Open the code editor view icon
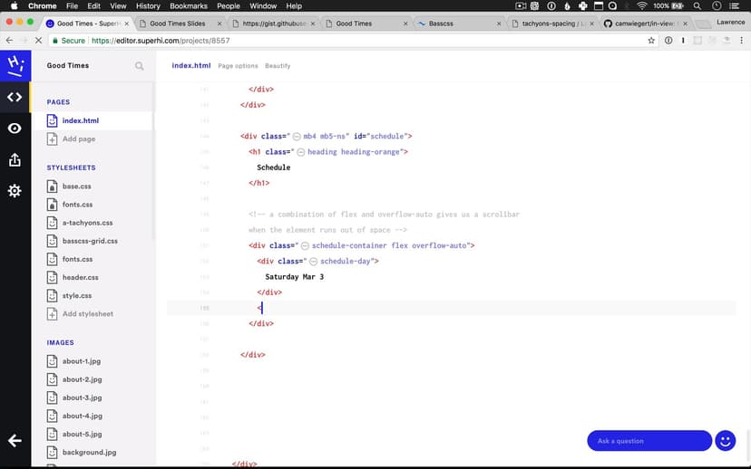 click(15, 97)
